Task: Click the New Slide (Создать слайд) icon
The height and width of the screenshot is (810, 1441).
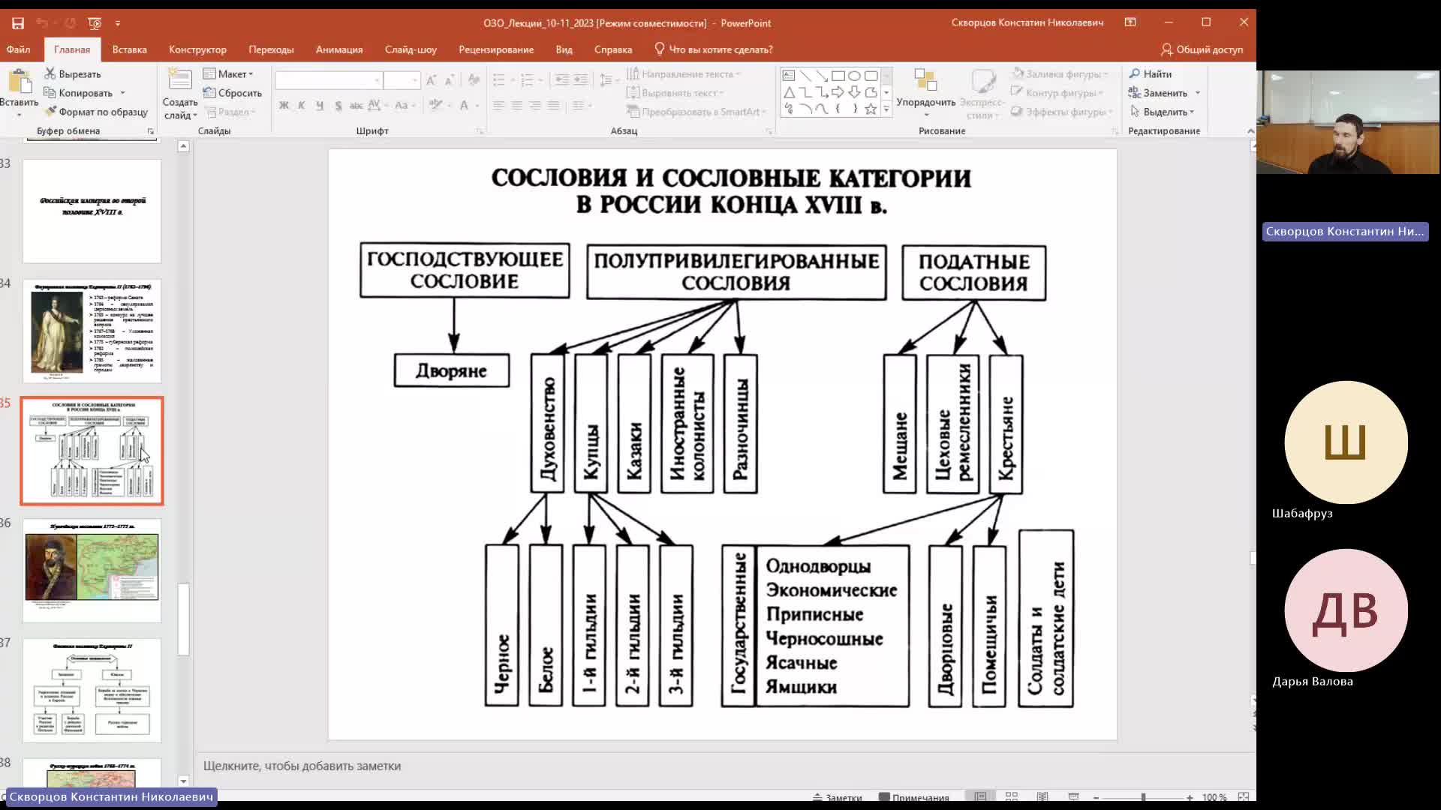Action: pyautogui.click(x=179, y=79)
